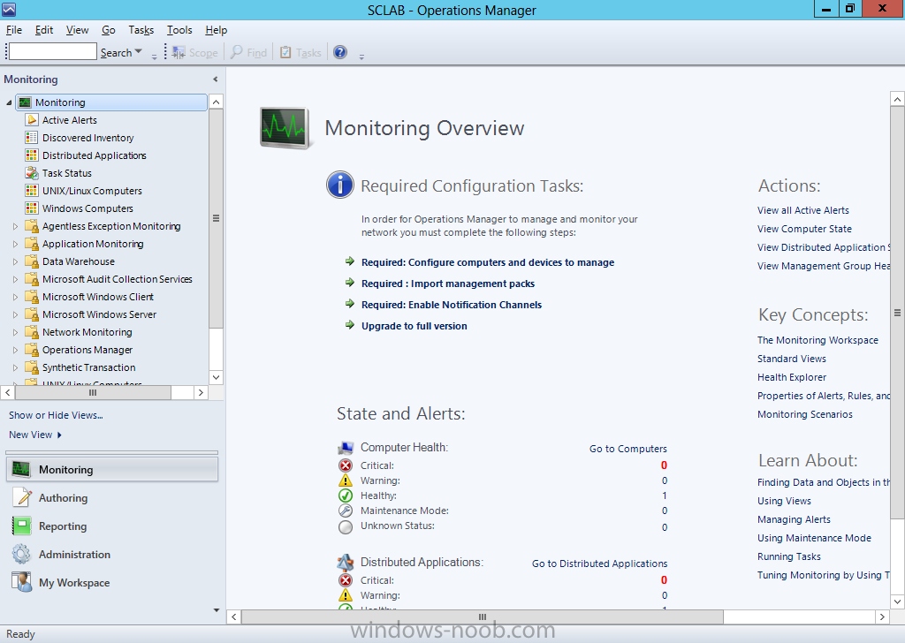Click Required: Configure computers and devices link

pos(488,262)
